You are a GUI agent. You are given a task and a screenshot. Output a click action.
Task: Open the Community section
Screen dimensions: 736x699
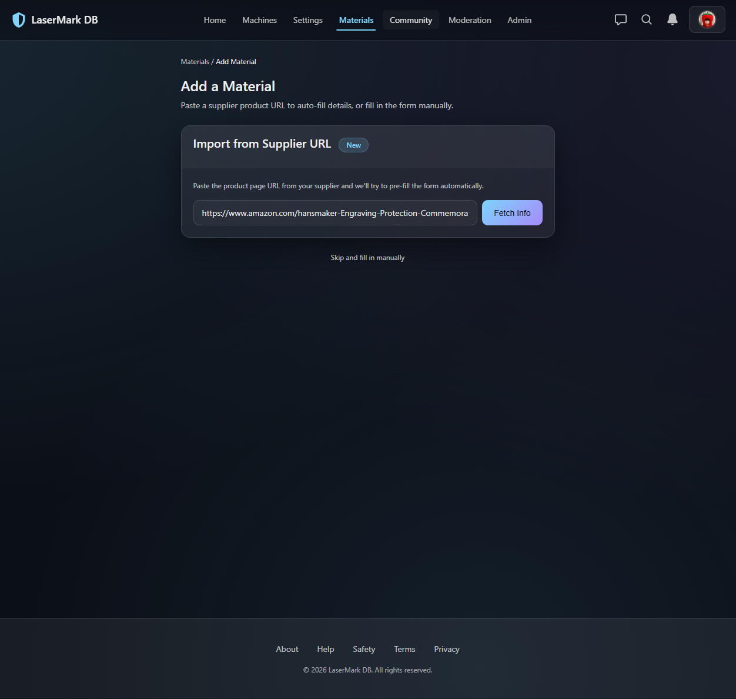pyautogui.click(x=410, y=19)
